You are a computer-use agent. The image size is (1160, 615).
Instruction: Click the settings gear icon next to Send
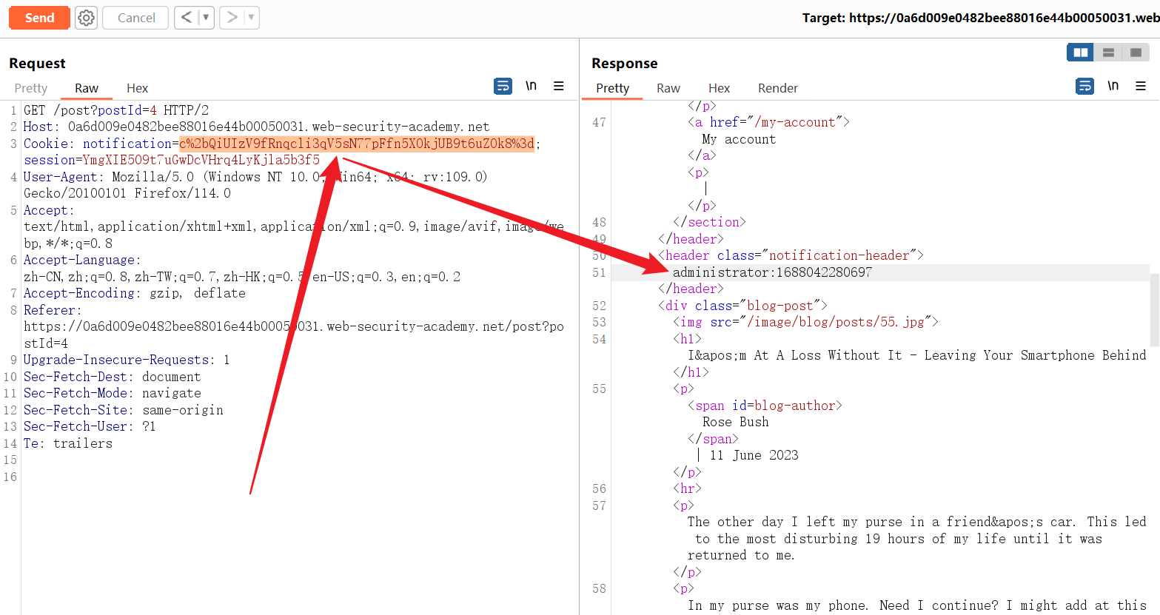point(87,18)
